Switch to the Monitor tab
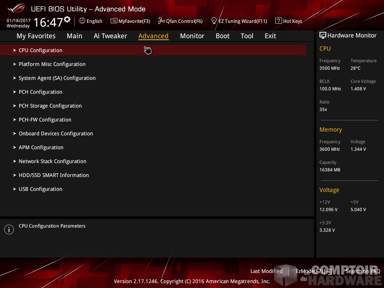Image resolution: width=384 pixels, height=288 pixels. [x=192, y=36]
